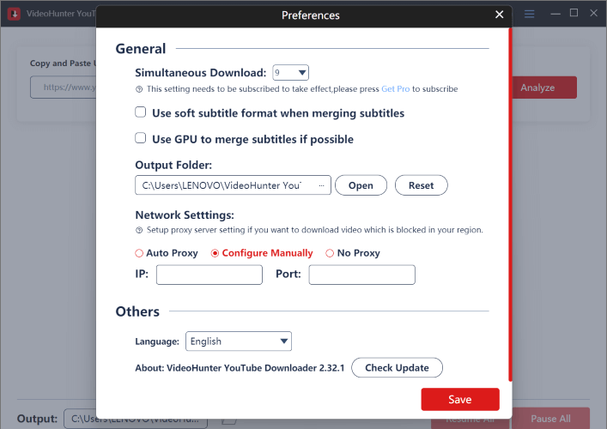Open the hamburger menu in VideoHunter title bar
The width and height of the screenshot is (607, 429).
tap(529, 14)
